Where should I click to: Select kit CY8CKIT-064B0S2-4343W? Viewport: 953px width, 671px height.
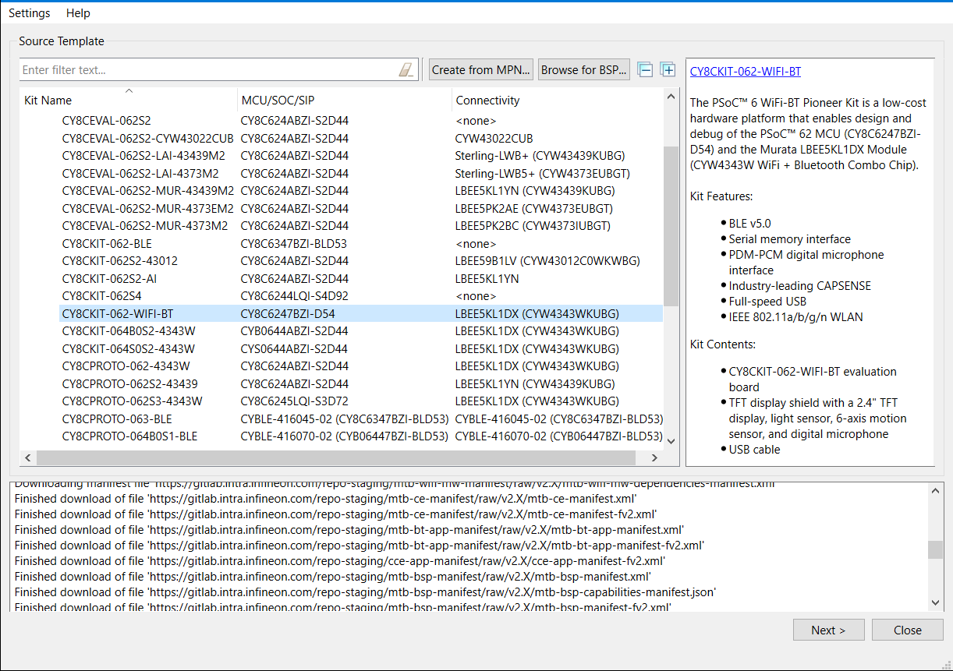click(129, 331)
